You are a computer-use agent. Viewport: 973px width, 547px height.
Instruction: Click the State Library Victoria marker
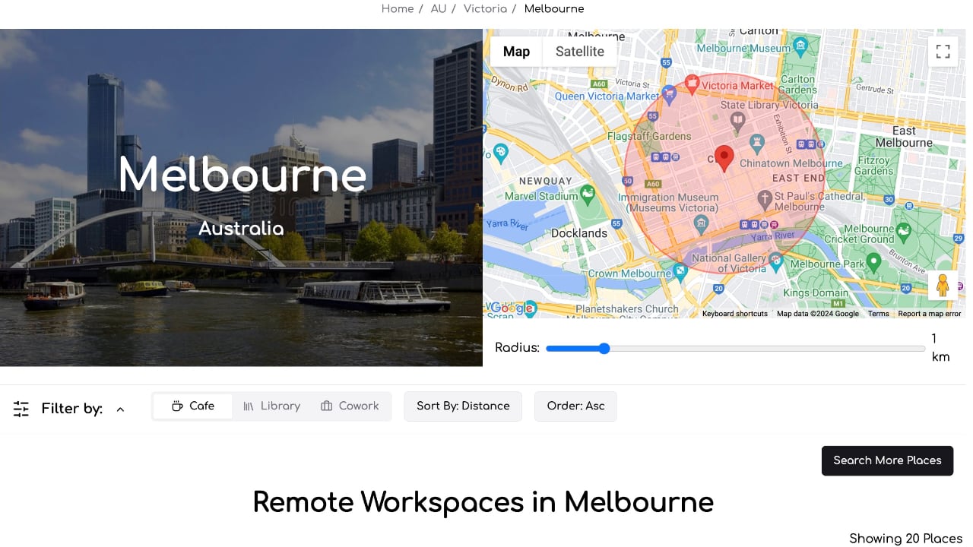coord(737,119)
